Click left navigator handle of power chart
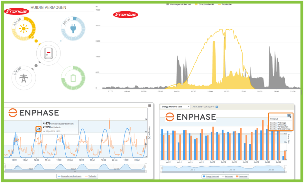The width and height of the screenshot is (304, 183). coord(5,167)
